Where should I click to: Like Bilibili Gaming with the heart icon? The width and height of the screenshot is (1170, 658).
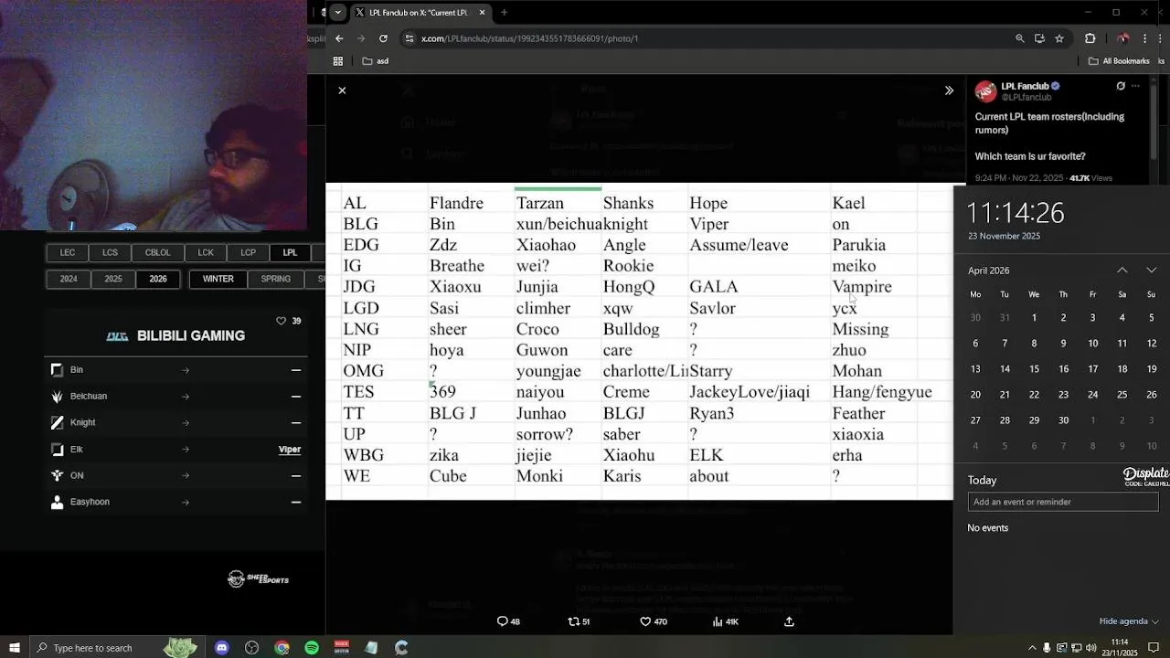[281, 321]
